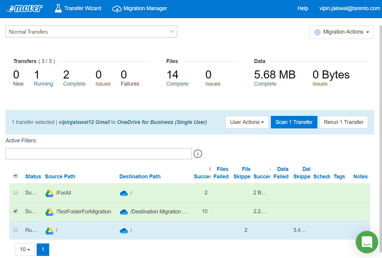Open the Transfer Wizard flask icon
This screenshot has height=258, width=382.
point(58,8)
